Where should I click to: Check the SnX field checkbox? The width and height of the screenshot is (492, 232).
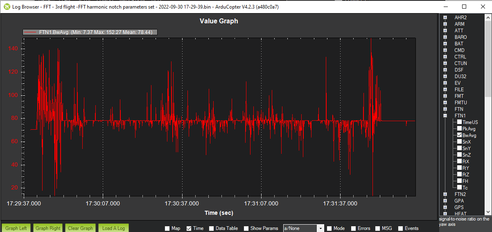point(460,142)
